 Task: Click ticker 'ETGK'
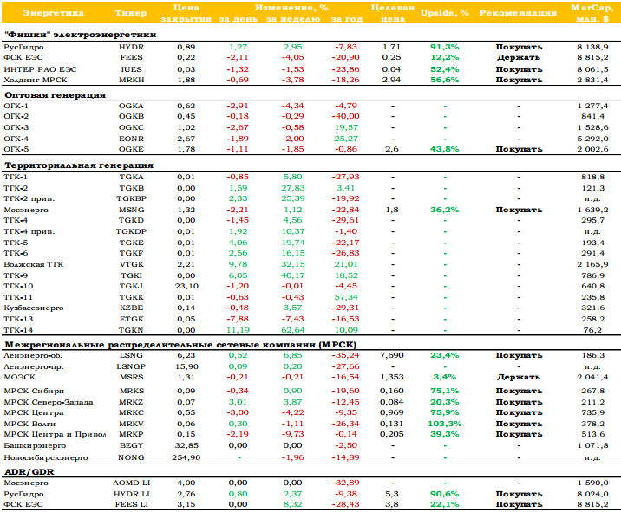click(131, 319)
